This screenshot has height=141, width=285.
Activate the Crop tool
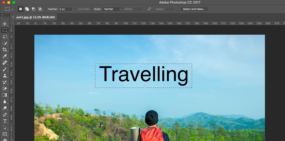tap(5, 50)
